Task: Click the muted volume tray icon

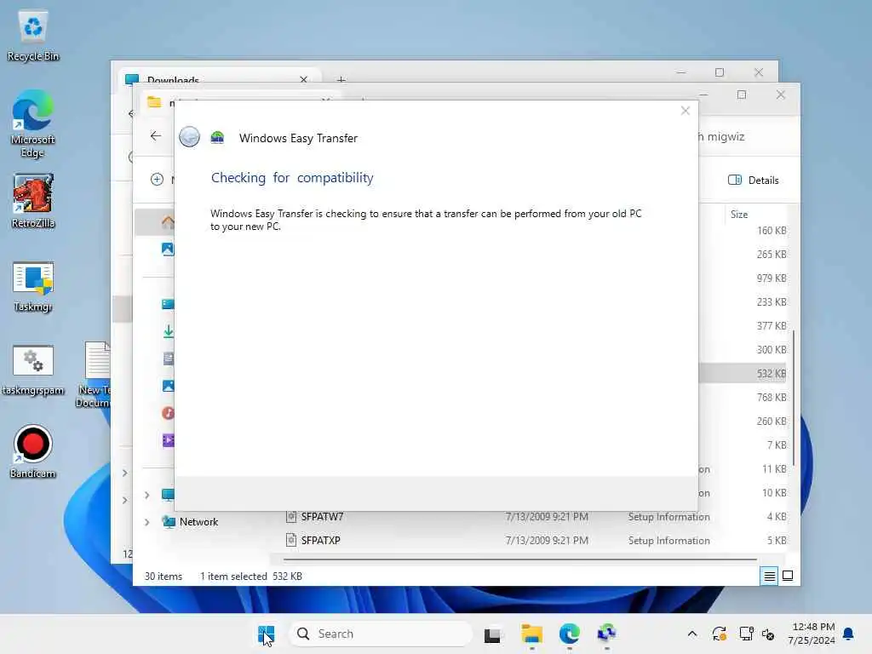Action: [x=768, y=634]
